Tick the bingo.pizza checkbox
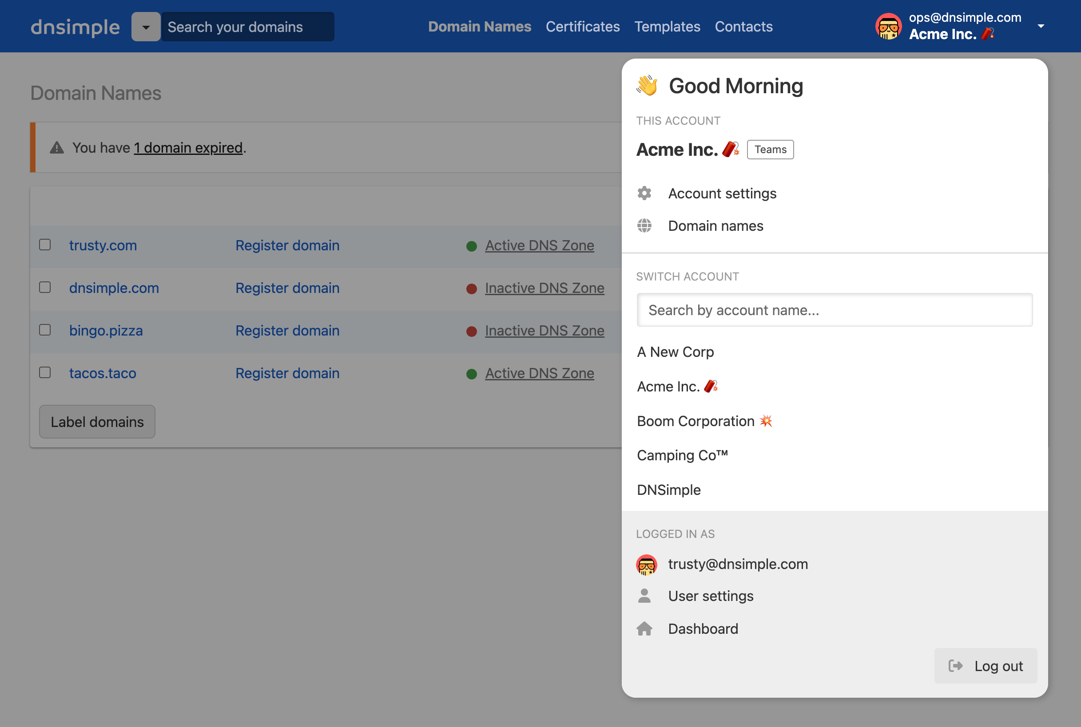The height and width of the screenshot is (727, 1081). [x=45, y=330]
